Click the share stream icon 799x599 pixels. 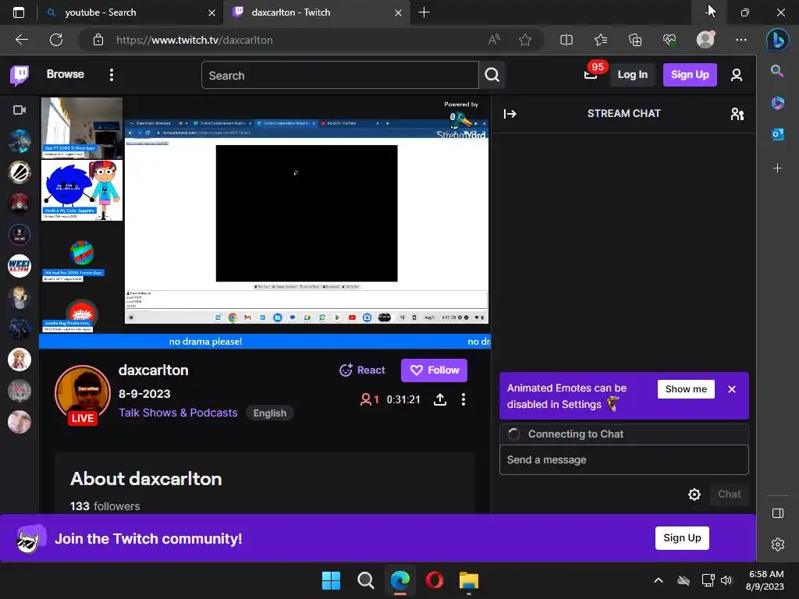pos(440,400)
